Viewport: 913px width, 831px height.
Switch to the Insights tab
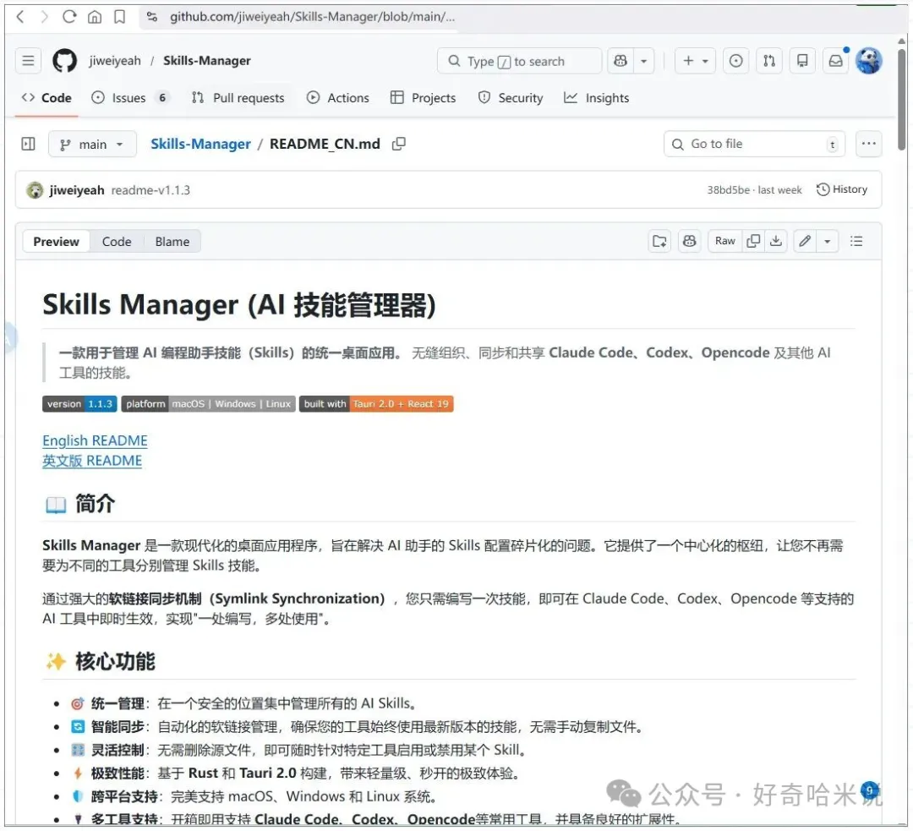[x=597, y=98]
